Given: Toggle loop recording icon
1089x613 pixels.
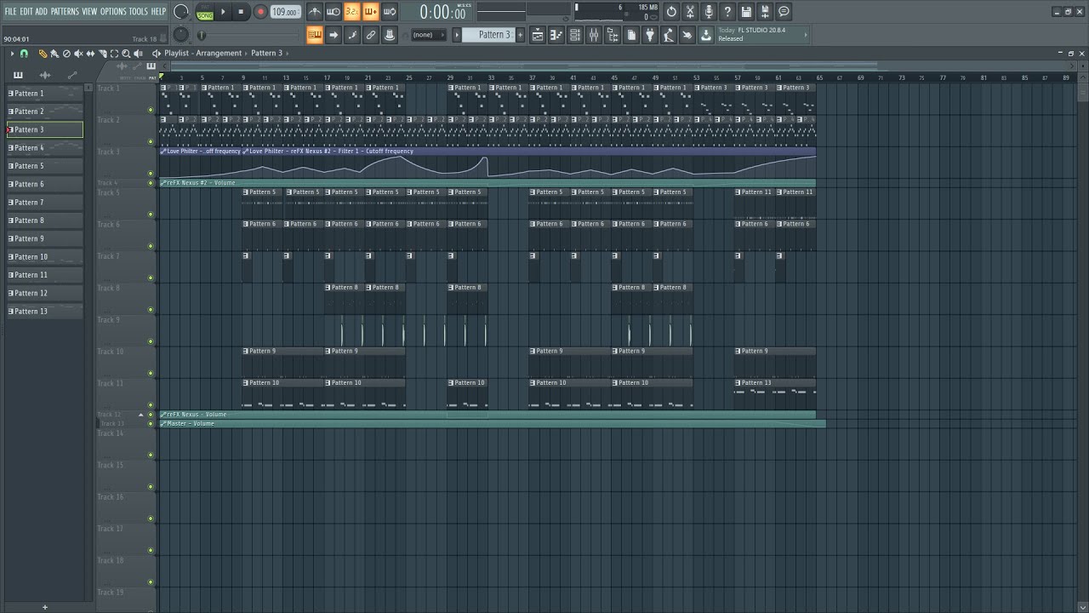Looking at the screenshot, I should [390, 12].
